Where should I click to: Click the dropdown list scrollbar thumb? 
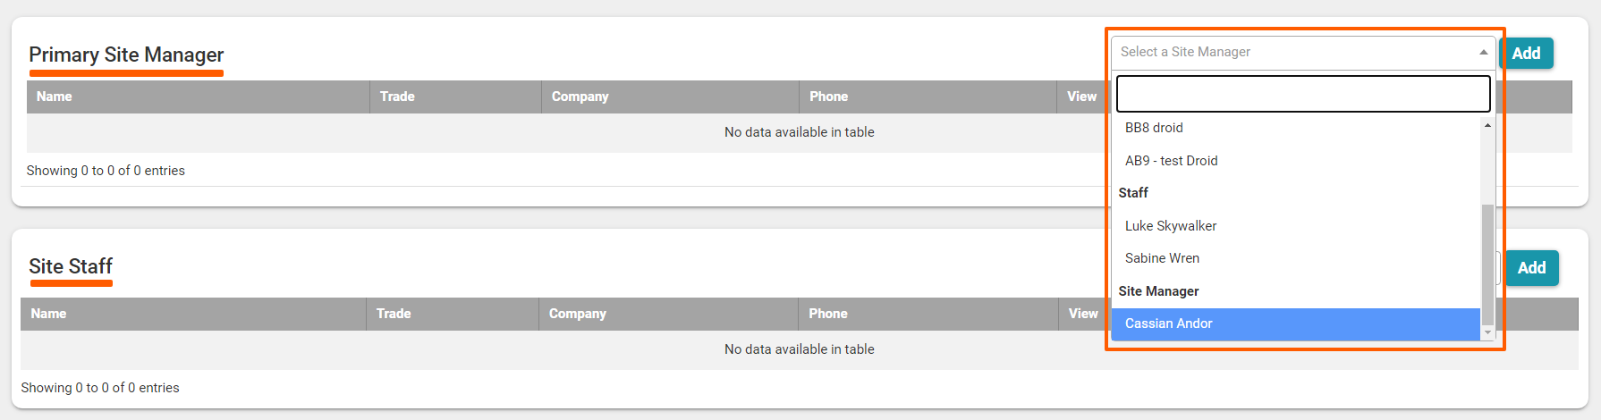click(x=1487, y=264)
